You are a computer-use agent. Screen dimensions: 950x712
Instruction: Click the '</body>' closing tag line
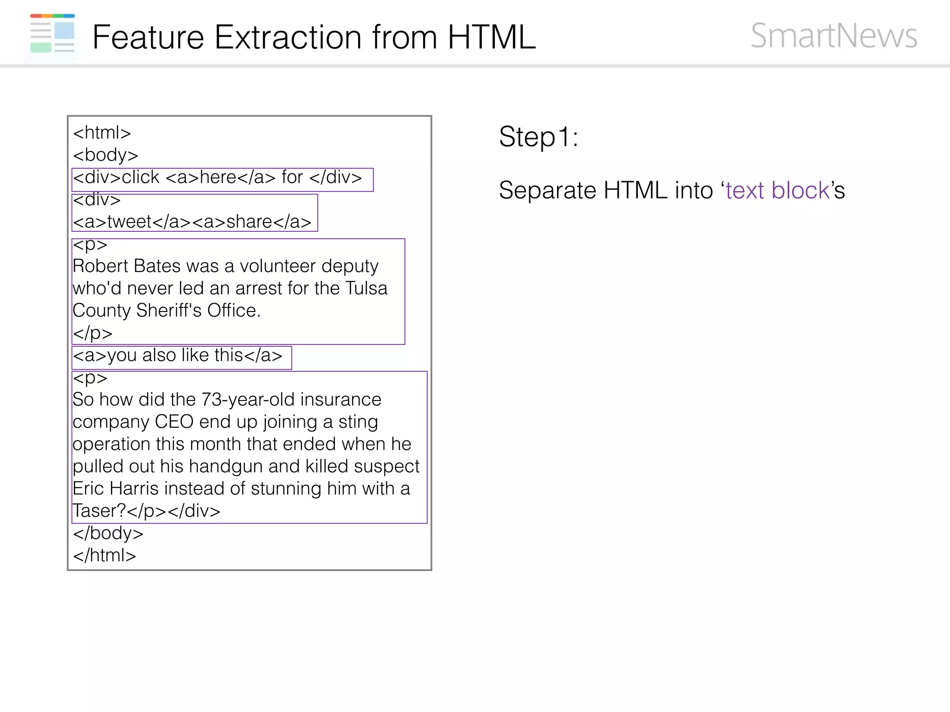click(x=108, y=533)
